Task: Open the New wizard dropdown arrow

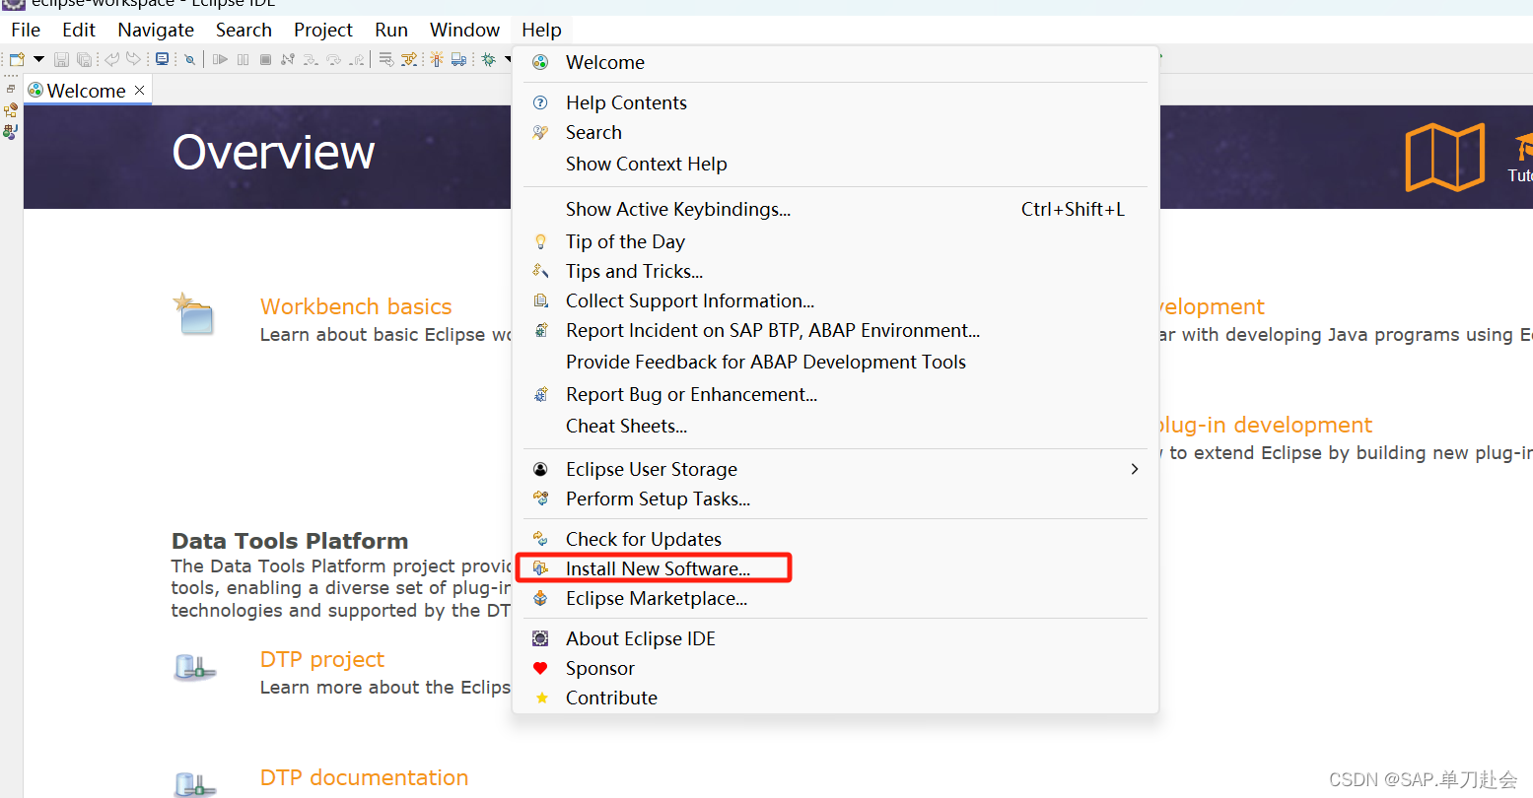Action: click(x=38, y=59)
